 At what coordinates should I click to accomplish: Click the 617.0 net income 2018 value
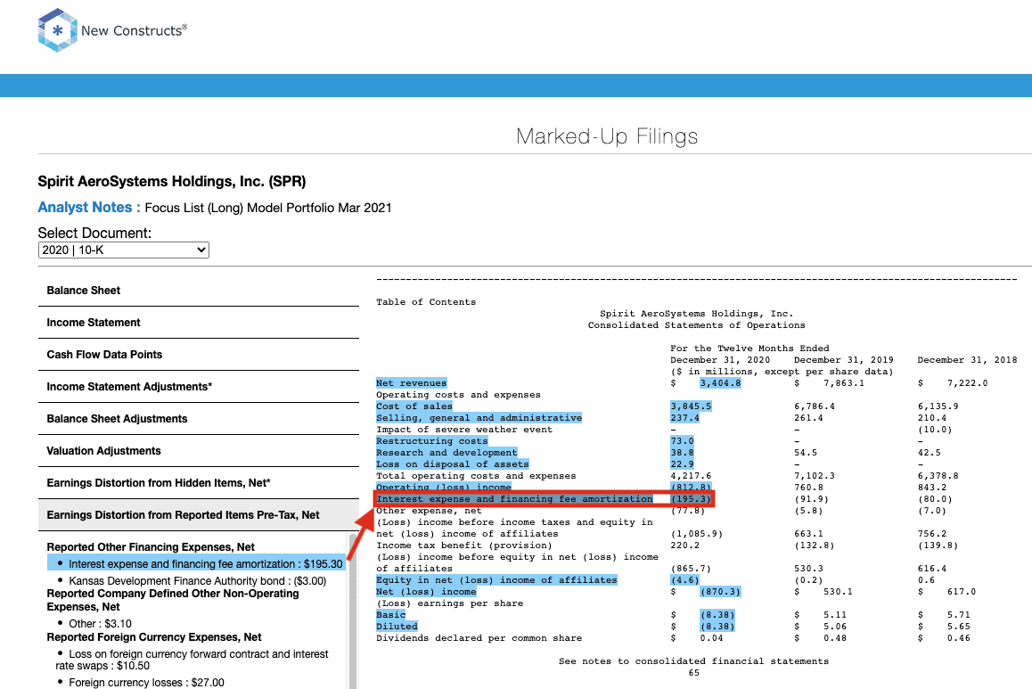tap(962, 592)
